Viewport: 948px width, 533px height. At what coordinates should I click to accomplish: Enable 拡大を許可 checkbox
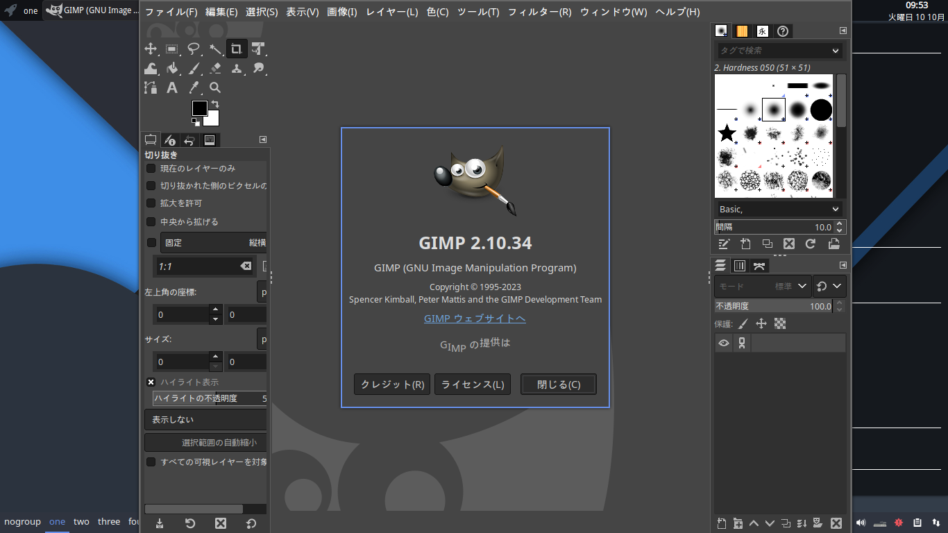(151, 203)
